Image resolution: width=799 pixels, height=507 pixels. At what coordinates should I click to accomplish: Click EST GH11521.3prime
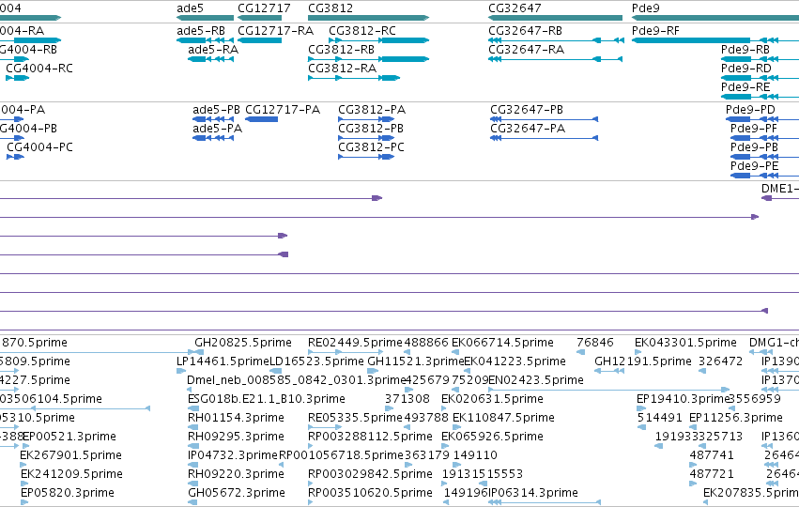click(x=373, y=371)
